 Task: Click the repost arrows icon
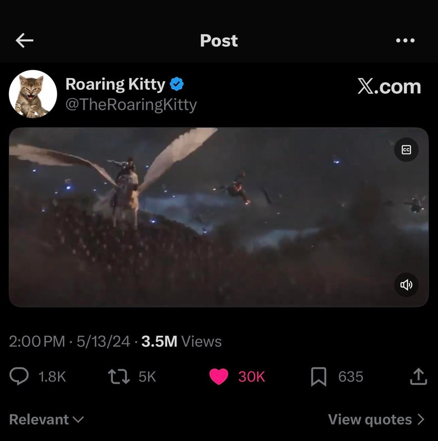click(119, 377)
